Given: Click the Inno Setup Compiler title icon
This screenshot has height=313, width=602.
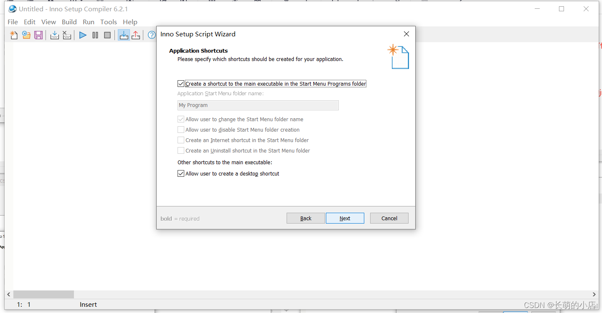Looking at the screenshot, I should pyautogui.click(x=13, y=9).
